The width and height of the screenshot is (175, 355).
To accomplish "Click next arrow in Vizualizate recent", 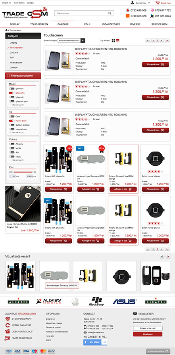I will coord(168,257).
